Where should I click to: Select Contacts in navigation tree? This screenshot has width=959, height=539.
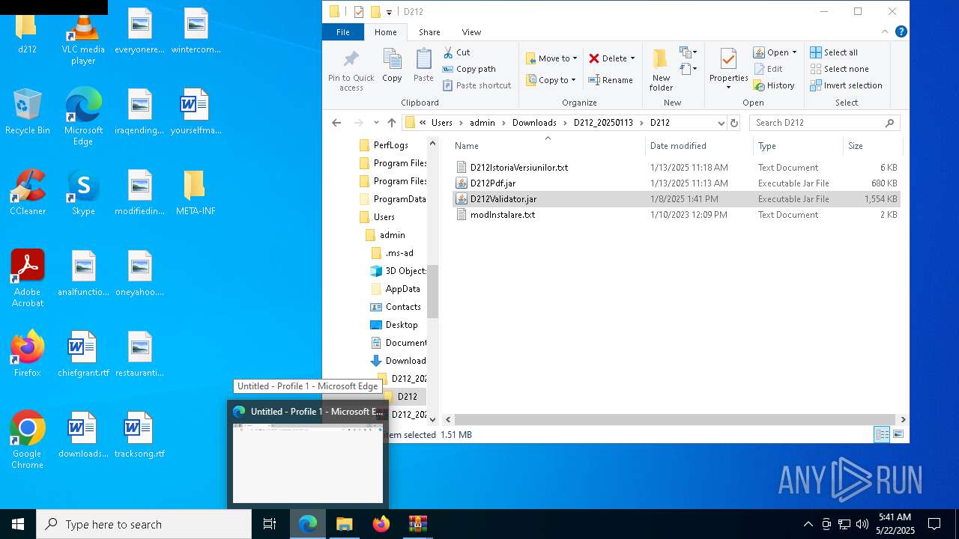403,307
